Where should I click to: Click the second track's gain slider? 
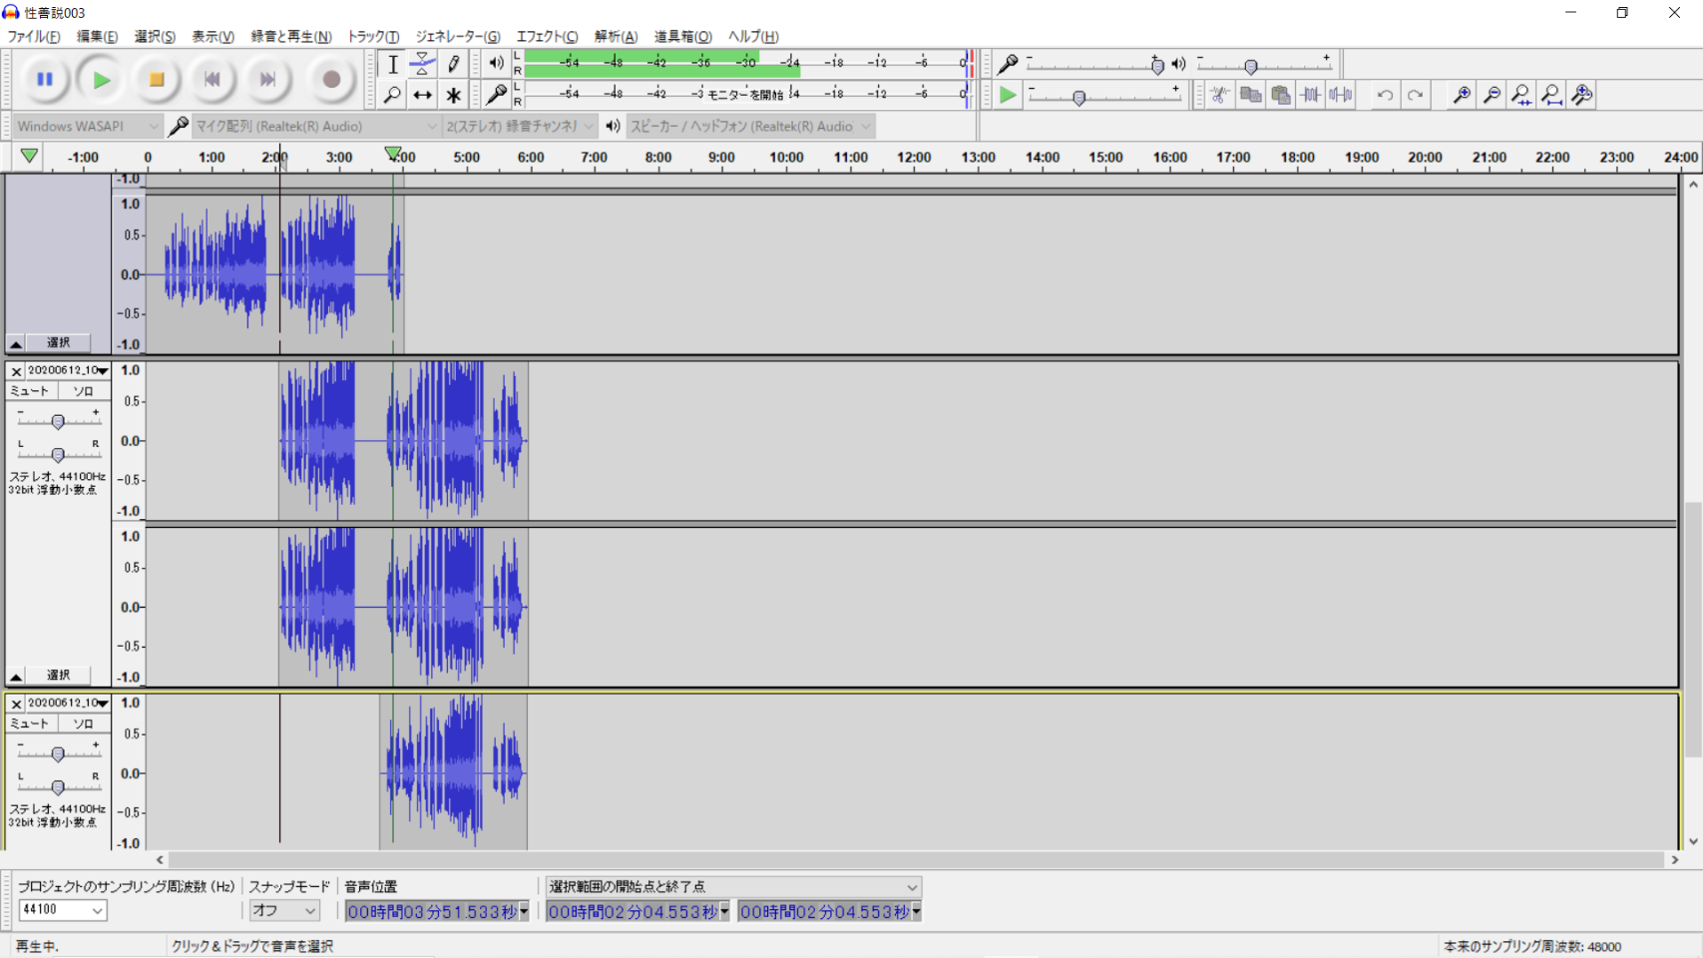click(58, 422)
